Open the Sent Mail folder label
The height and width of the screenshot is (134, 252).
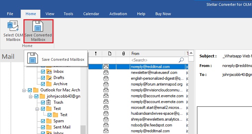click(x=62, y=127)
